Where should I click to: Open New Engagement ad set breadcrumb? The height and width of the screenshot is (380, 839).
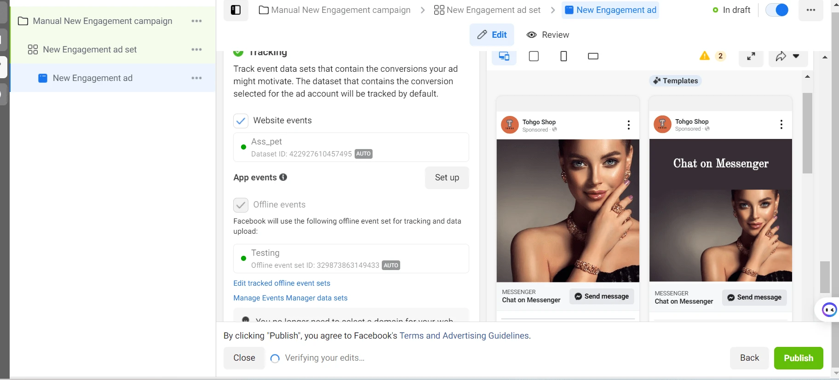(487, 10)
